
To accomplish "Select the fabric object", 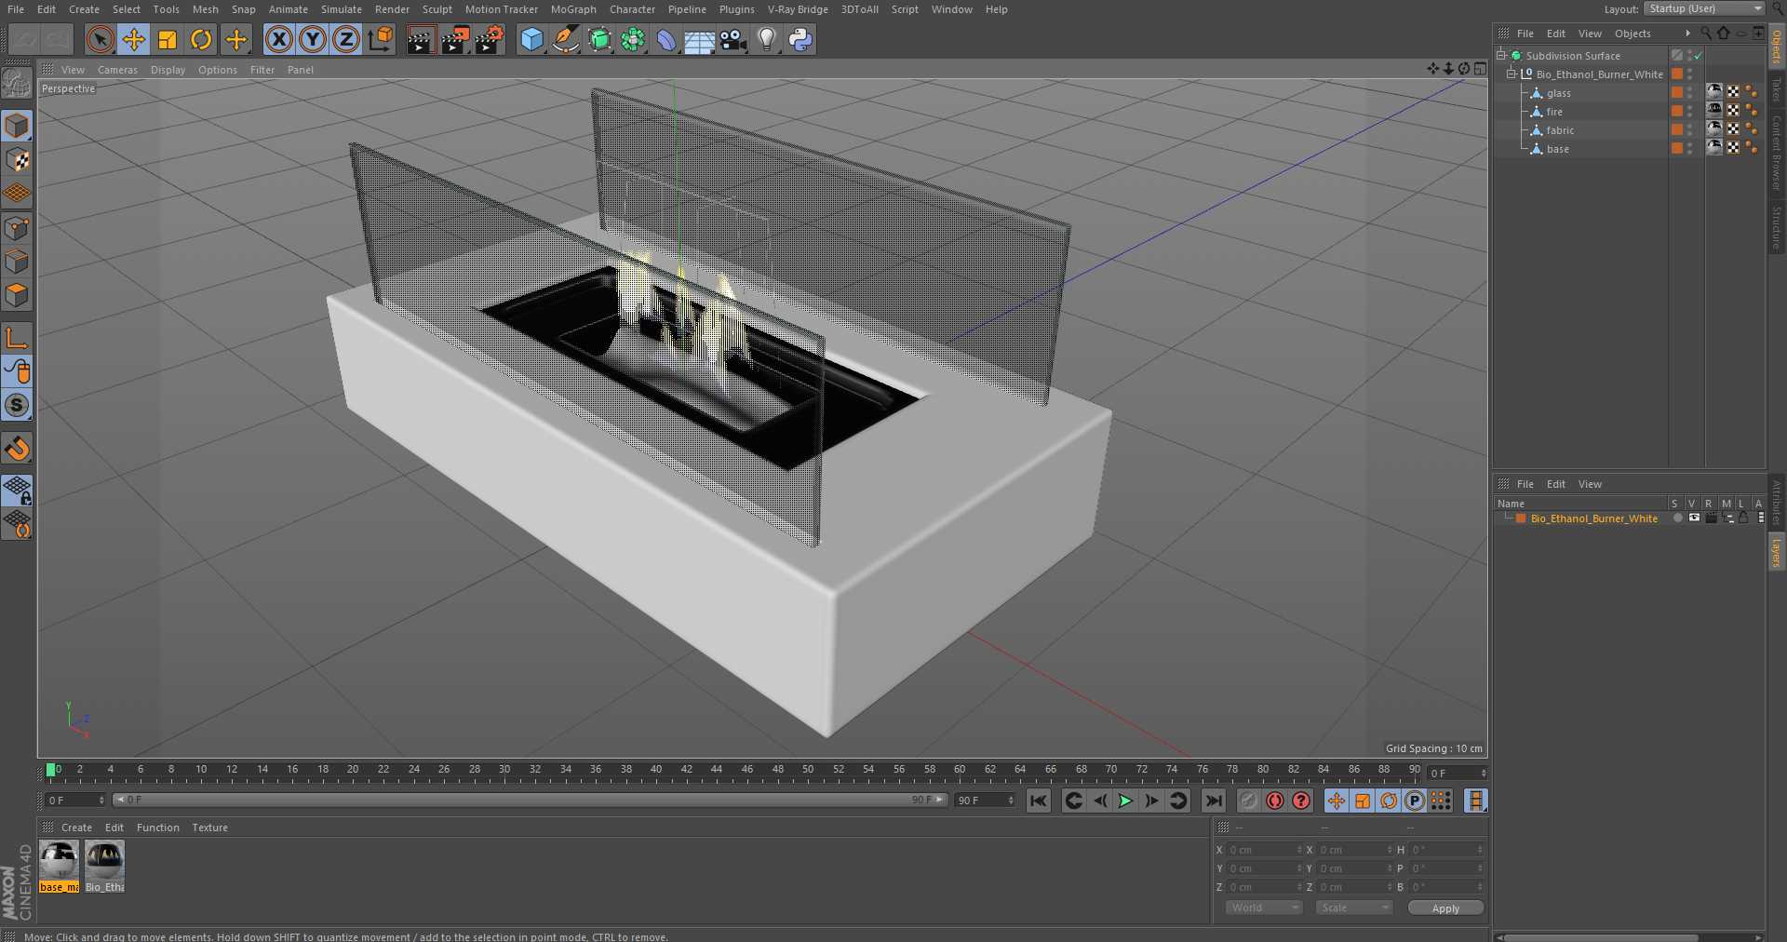I will point(1560,130).
